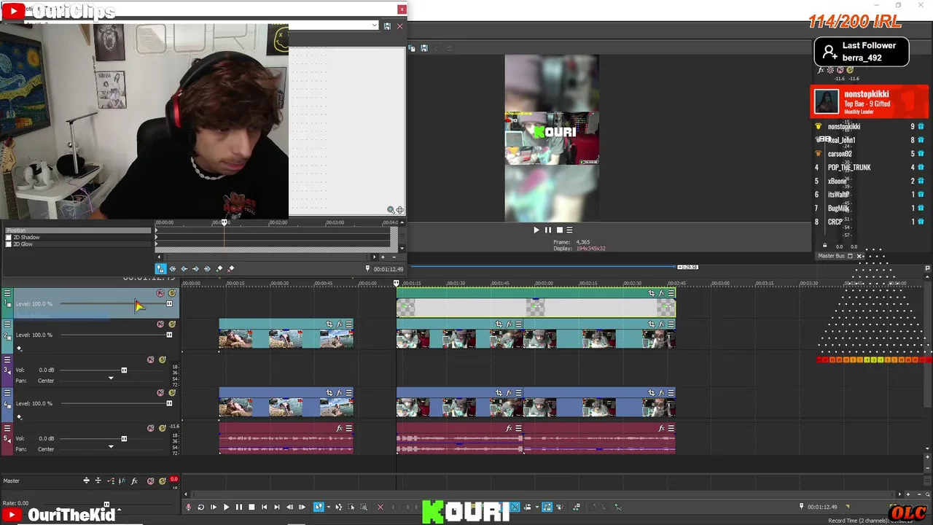Mute audio track 5

tap(151, 428)
